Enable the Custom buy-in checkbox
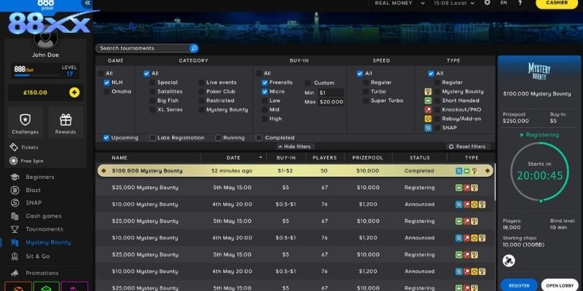Screen dimensions: 583x291 coord(308,83)
